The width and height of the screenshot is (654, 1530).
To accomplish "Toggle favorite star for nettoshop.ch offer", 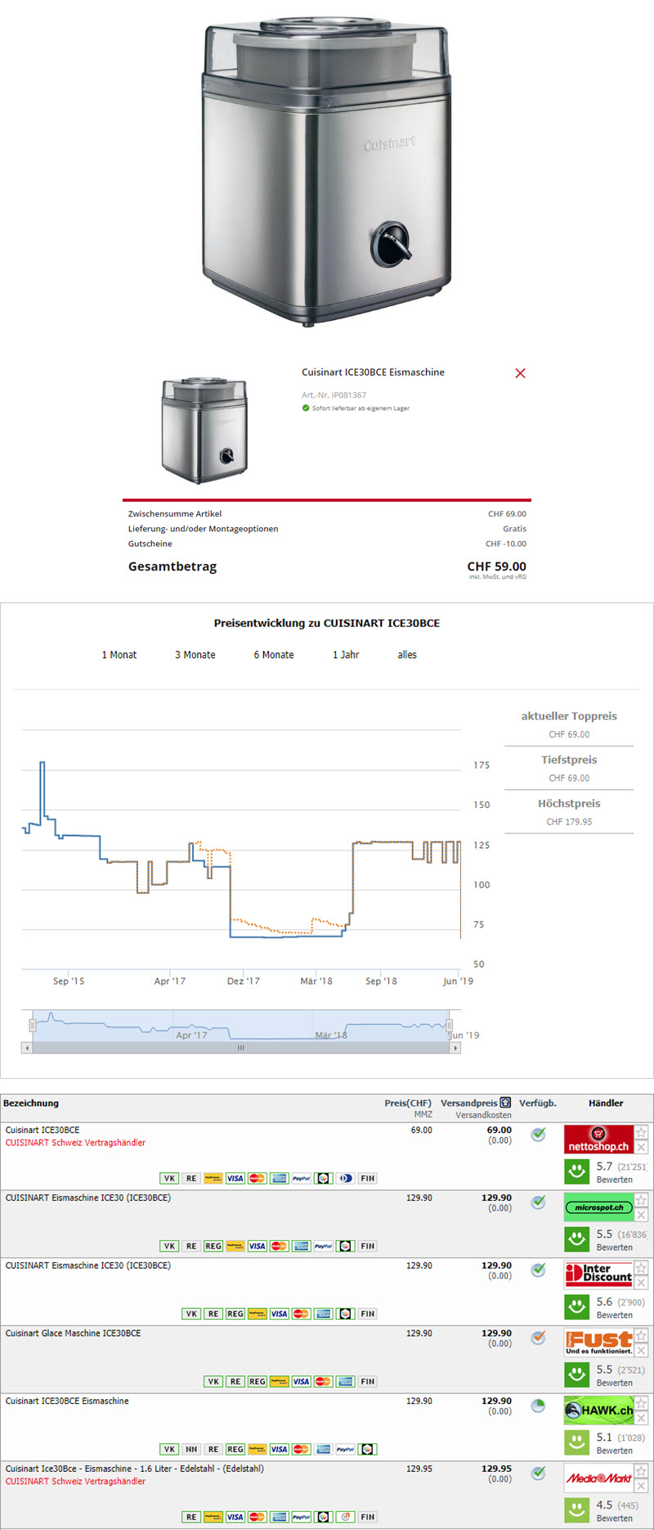I will tap(642, 1133).
